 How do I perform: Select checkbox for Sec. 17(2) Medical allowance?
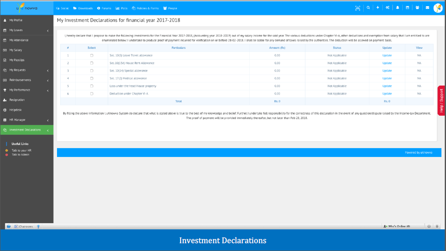pyautogui.click(x=92, y=78)
